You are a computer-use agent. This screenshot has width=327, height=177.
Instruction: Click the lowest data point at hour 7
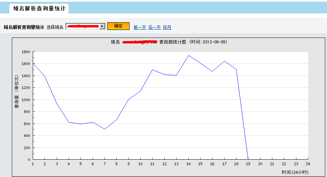(104, 129)
